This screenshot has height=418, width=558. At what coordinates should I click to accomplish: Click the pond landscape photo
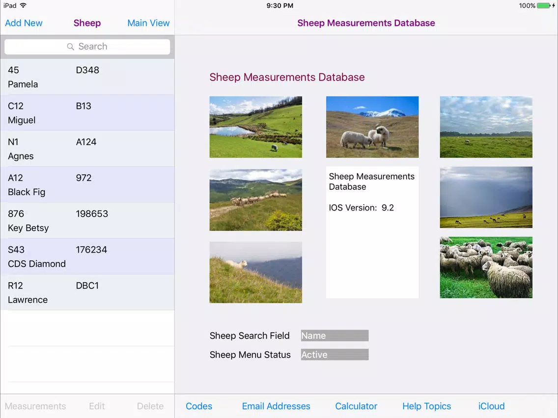coord(255,127)
